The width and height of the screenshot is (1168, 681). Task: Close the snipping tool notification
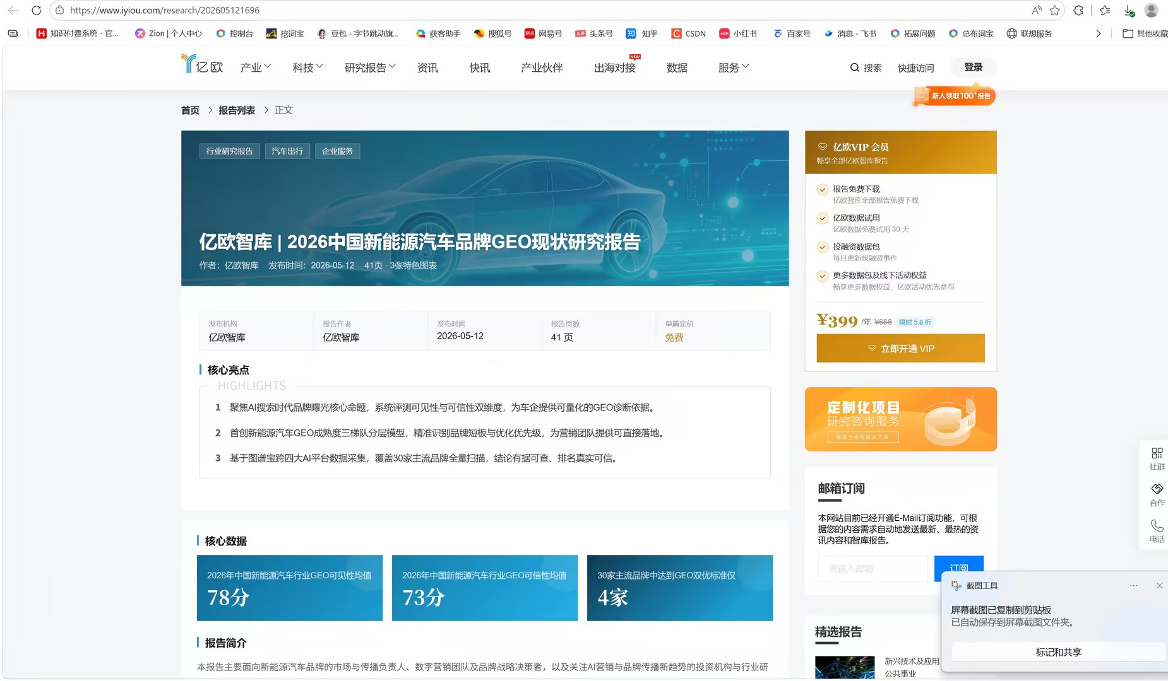[1159, 586]
